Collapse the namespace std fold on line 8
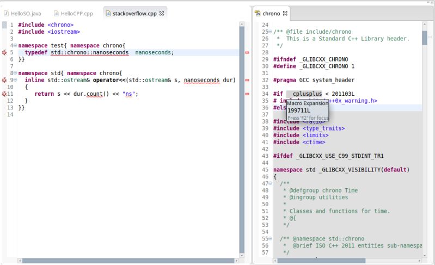435x265 pixels. pos(15,73)
